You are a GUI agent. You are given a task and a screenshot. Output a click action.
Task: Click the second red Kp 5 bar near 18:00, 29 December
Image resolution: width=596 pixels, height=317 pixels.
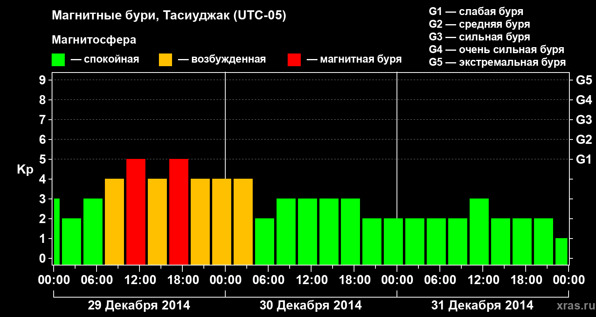click(179, 212)
